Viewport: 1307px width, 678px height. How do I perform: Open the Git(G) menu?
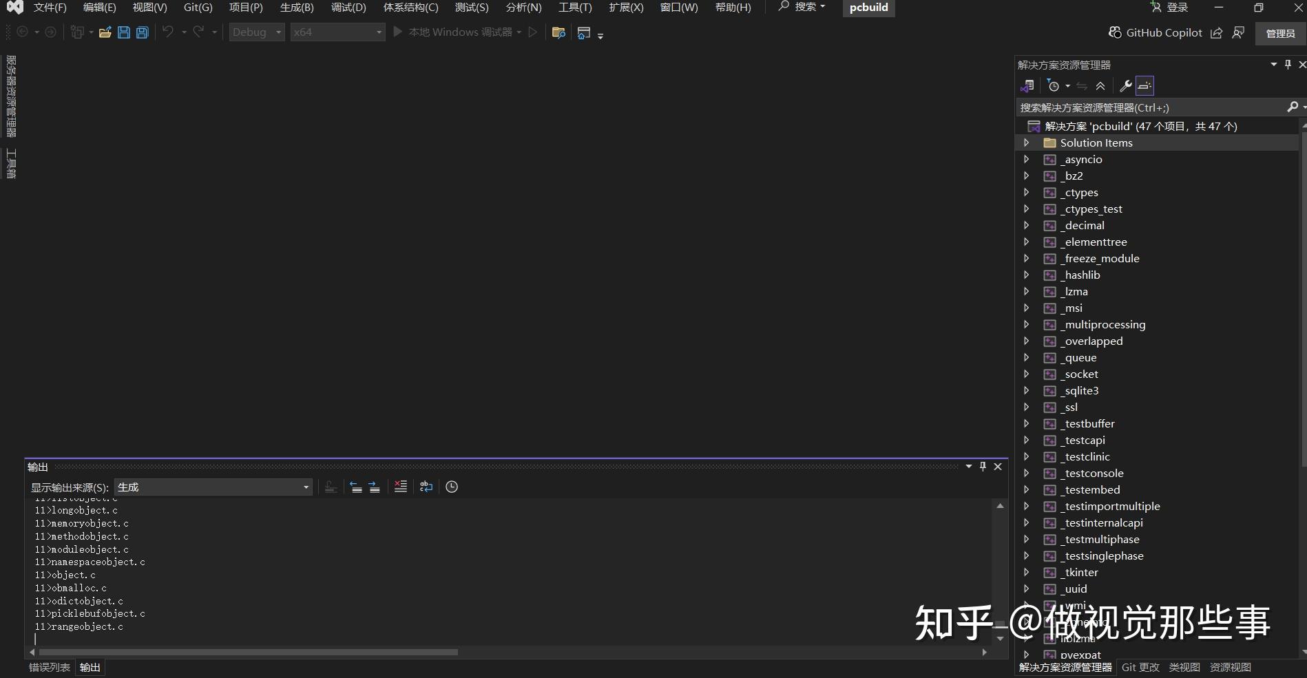[197, 8]
